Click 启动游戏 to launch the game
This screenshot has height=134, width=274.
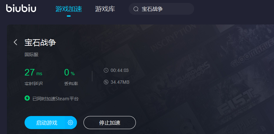click(47, 123)
